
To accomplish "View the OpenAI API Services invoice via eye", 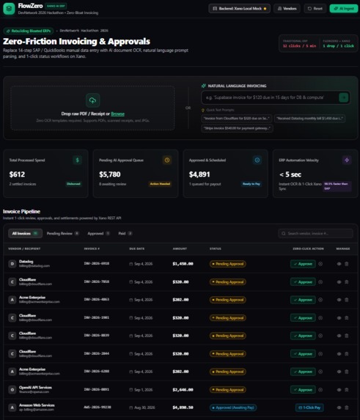I will pos(339,390).
